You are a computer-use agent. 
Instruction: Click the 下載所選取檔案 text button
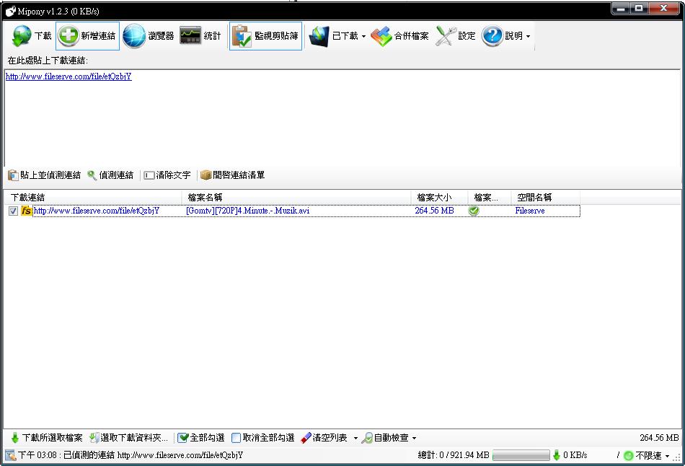click(53, 438)
